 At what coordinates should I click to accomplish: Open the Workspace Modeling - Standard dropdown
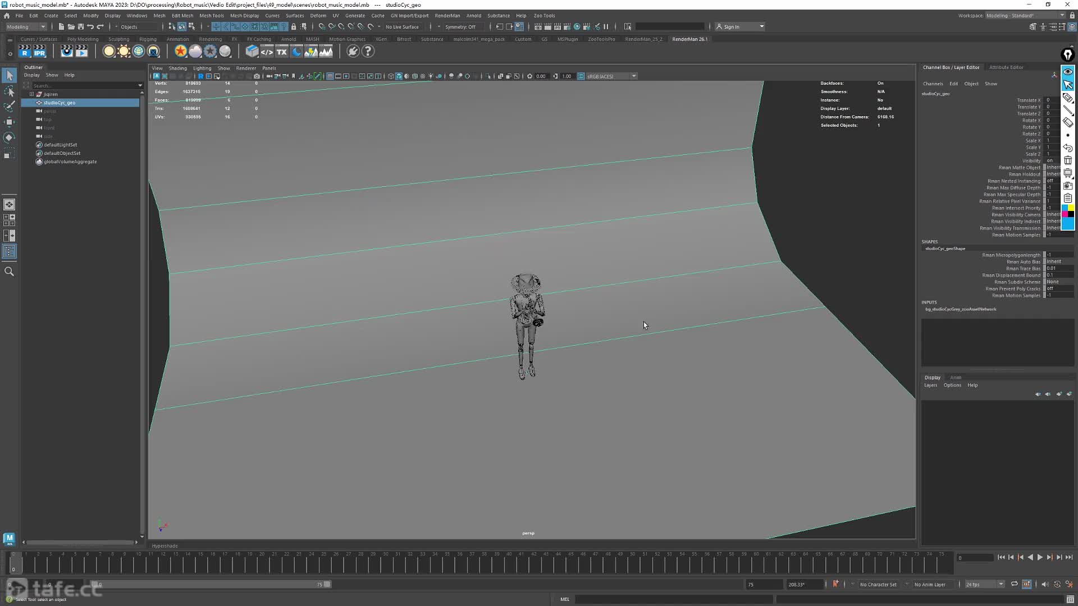coord(1025,16)
